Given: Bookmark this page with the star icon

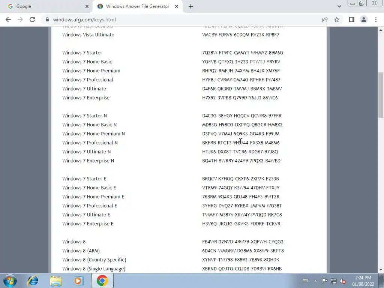Looking at the screenshot, I should click(337, 19).
